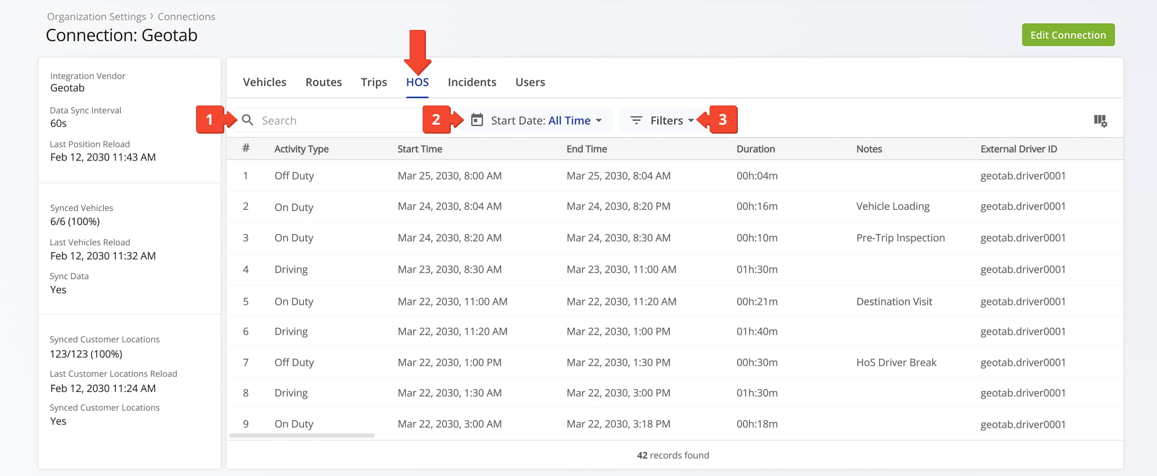Click the '60s' Data Sync Interval value
The height and width of the screenshot is (476, 1157).
point(58,124)
